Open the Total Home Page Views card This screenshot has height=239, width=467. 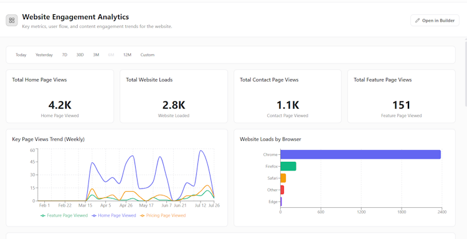60,96
